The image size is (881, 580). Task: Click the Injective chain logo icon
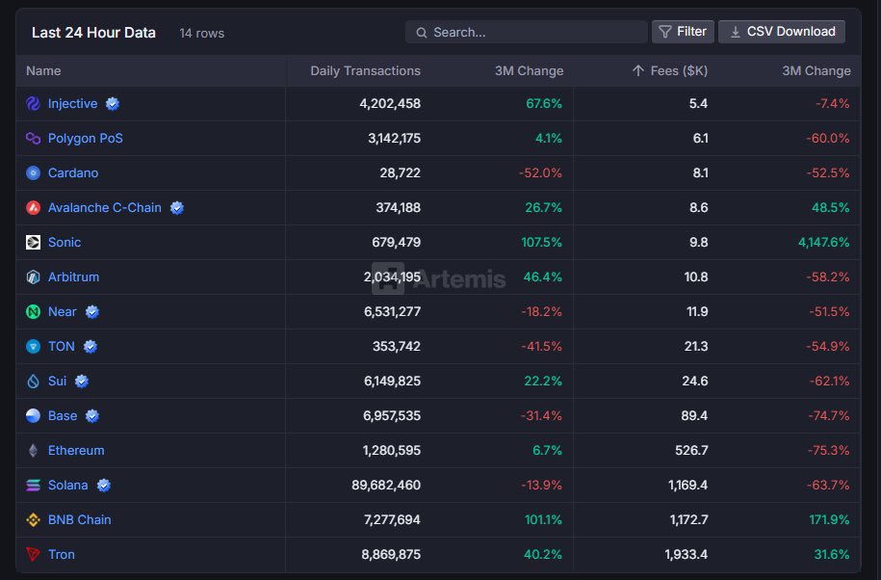click(x=33, y=103)
